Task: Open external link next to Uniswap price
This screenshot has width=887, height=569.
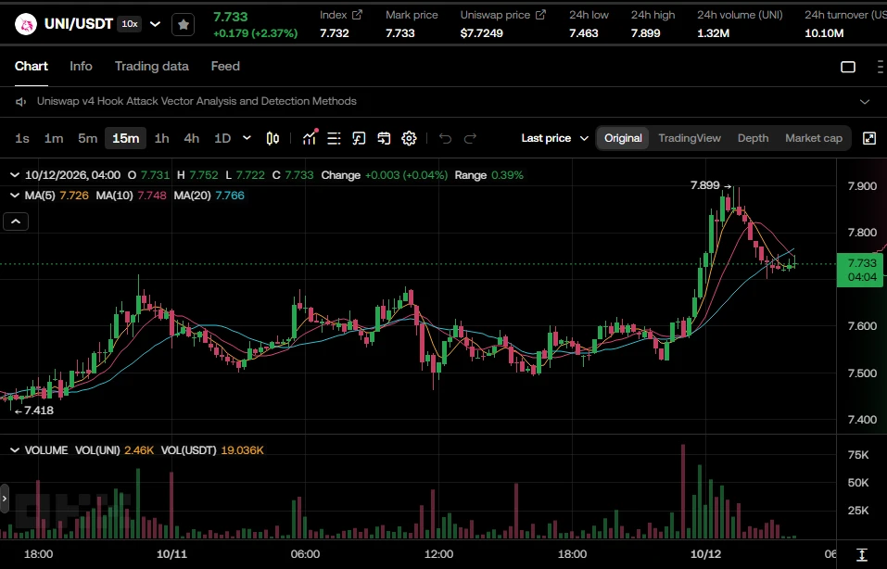Action: tap(540, 15)
